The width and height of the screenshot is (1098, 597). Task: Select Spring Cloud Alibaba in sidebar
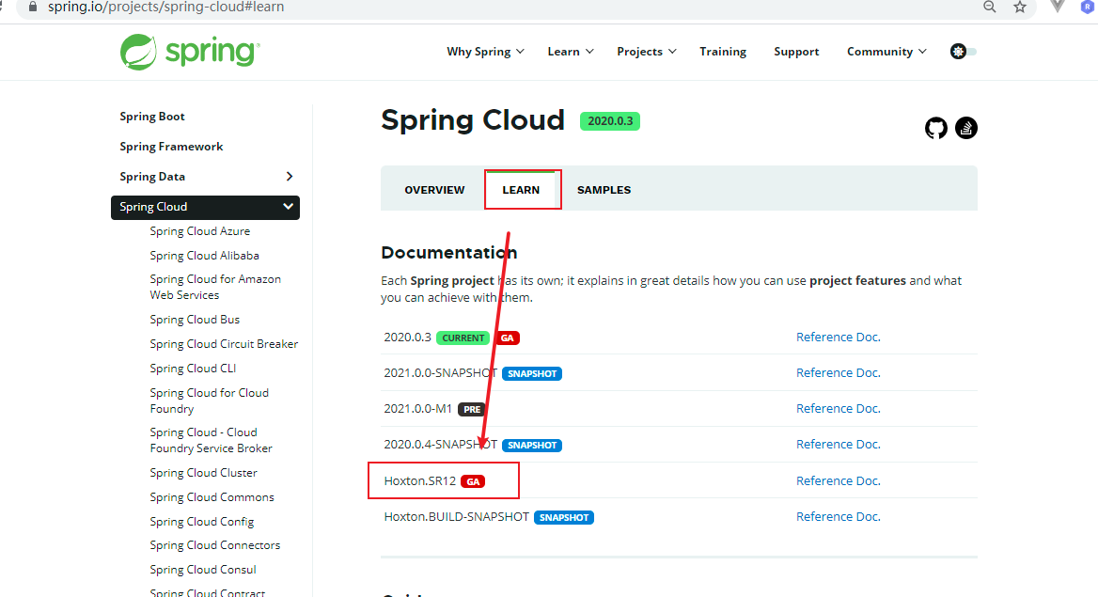pos(205,256)
